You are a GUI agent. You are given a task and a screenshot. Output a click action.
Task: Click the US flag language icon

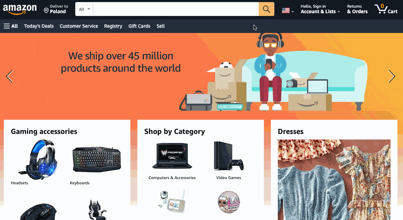[x=285, y=10]
